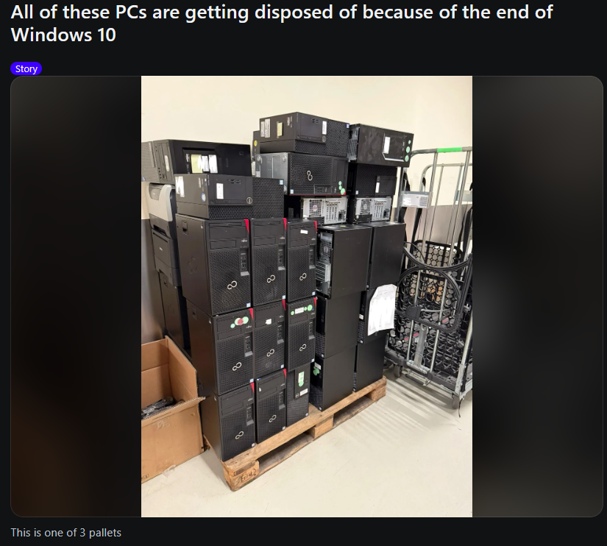Click the caption "This is one of 3 pallets"
Viewport: 607px width, 546px height.
tap(65, 533)
